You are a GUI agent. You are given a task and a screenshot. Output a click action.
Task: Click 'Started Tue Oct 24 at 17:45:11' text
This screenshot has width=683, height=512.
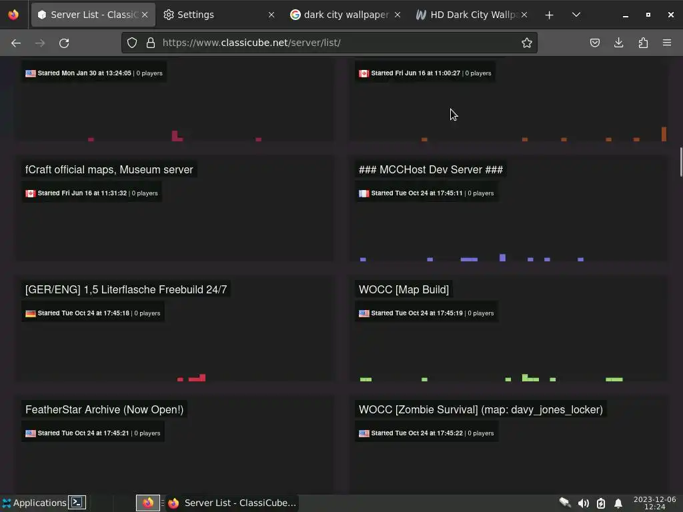tap(416, 193)
